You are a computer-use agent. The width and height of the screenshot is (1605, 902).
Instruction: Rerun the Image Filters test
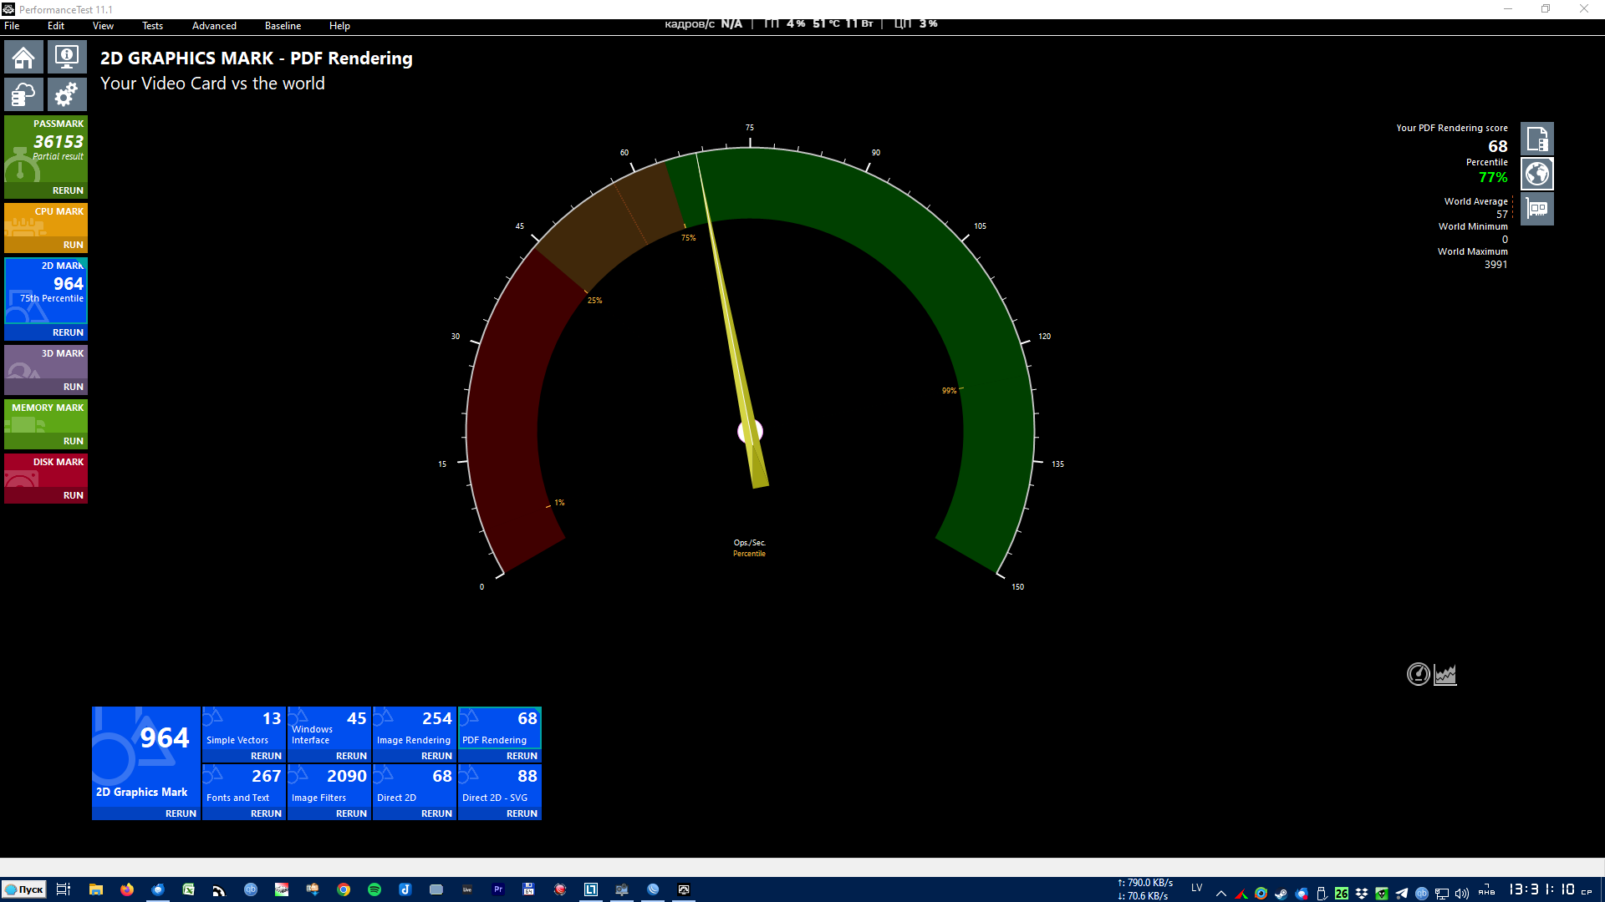(351, 813)
